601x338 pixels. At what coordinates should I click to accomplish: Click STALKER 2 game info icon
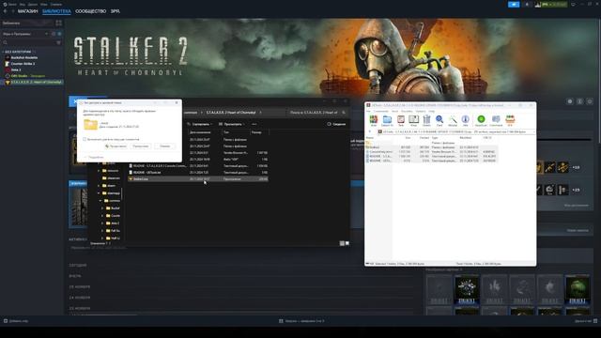[580, 101]
